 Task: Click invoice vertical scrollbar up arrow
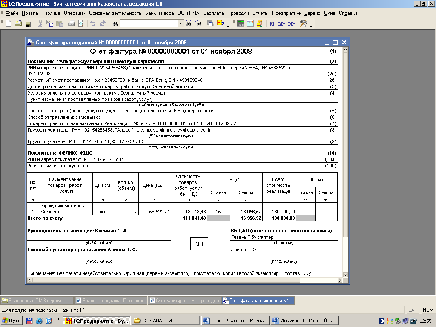coord(345,50)
